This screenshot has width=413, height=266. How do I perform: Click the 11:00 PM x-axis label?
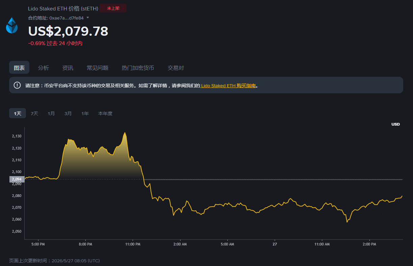pos(133,244)
